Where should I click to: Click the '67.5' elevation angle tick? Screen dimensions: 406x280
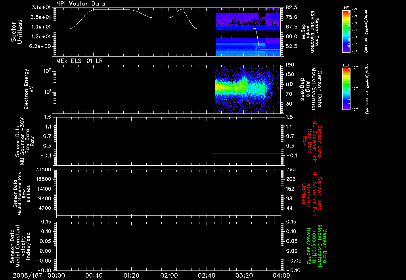(291, 27)
